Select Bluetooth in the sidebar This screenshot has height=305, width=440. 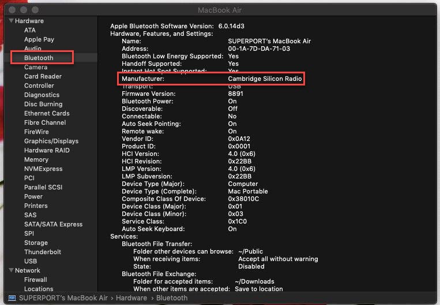click(39, 58)
